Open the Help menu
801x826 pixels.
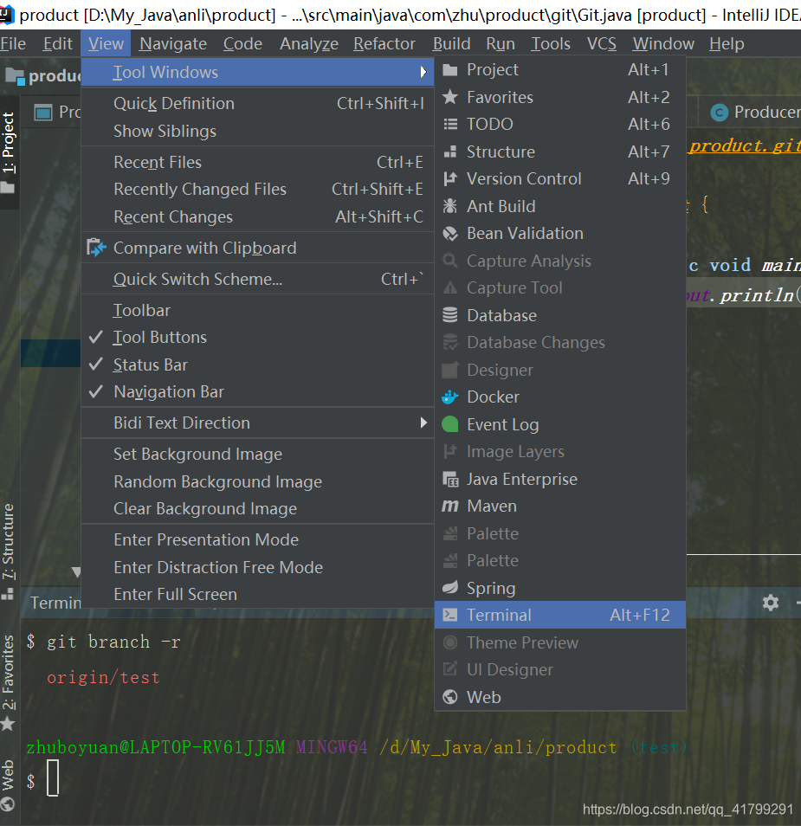727,43
